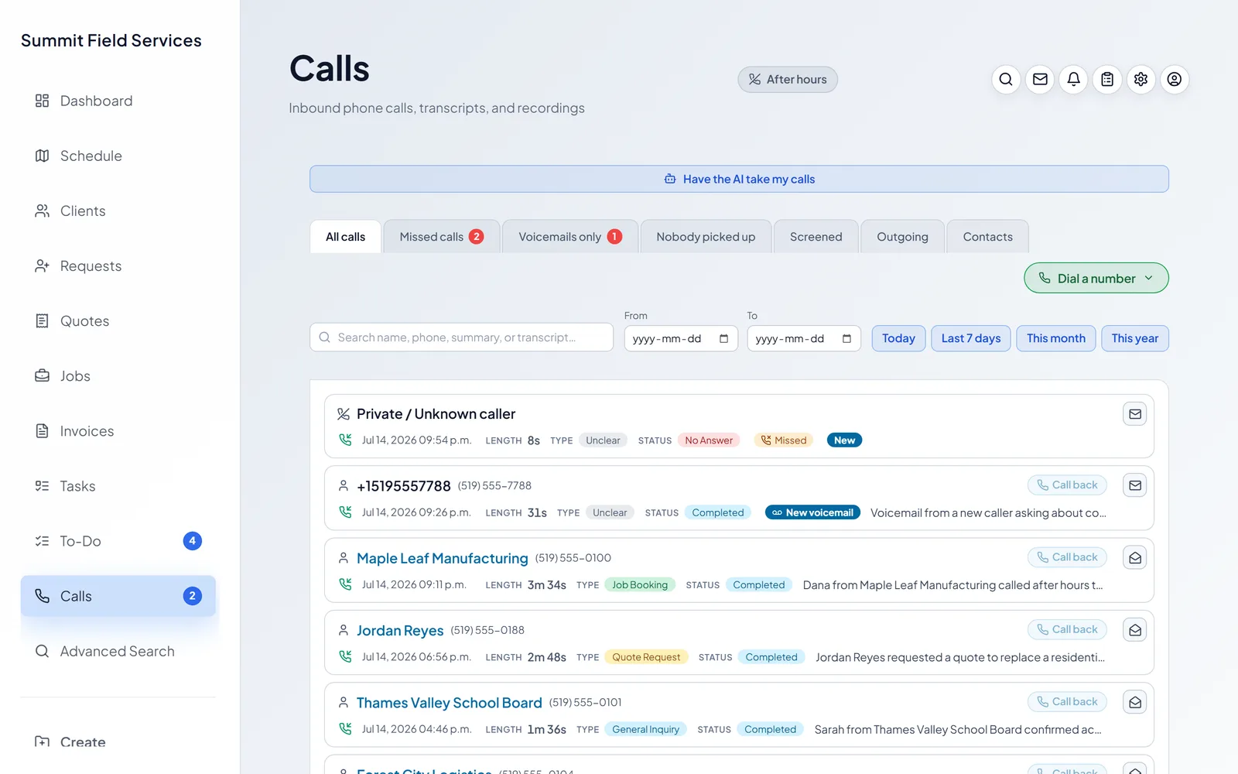Click the Missed badge on the unknown caller
This screenshot has height=774, width=1238.
tap(784, 440)
